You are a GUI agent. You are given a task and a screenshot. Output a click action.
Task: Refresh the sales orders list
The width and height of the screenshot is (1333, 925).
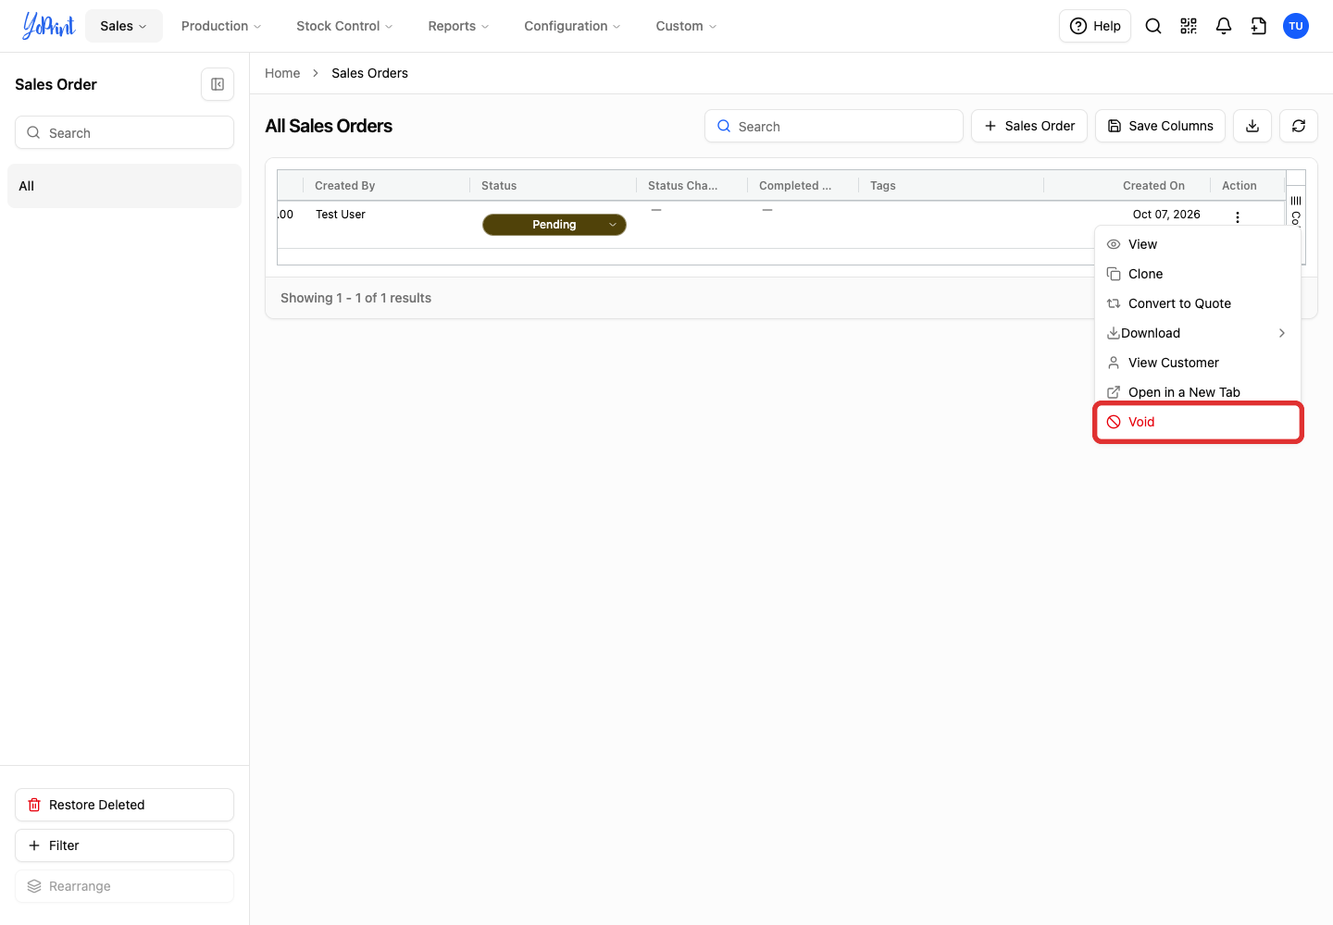tap(1299, 126)
